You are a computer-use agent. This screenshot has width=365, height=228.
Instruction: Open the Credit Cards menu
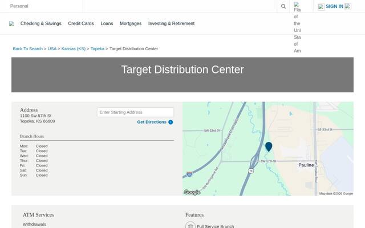pos(81,23)
